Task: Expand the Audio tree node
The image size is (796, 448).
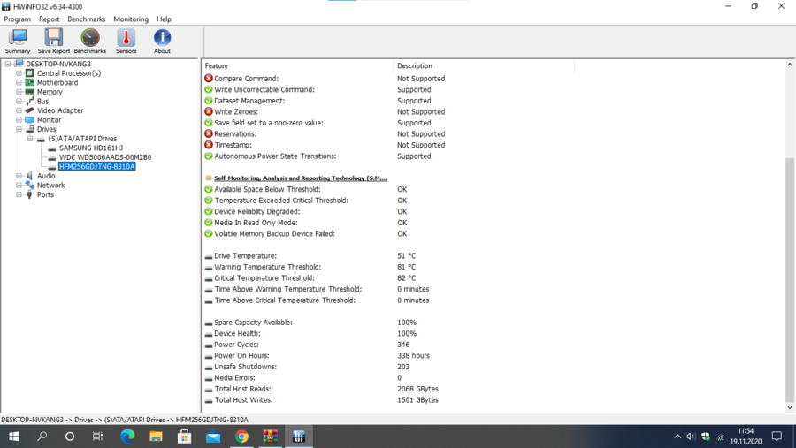Action: point(19,176)
